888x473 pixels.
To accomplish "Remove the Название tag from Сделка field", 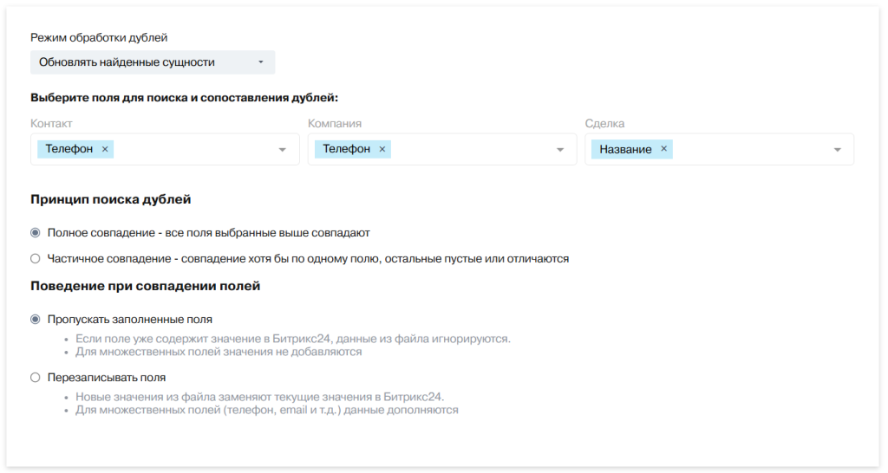I will (663, 149).
